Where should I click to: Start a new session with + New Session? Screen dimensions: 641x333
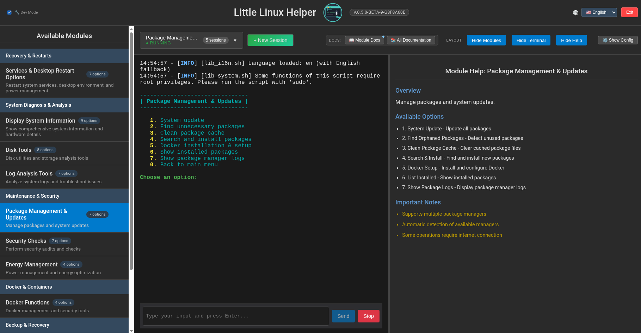[270, 40]
